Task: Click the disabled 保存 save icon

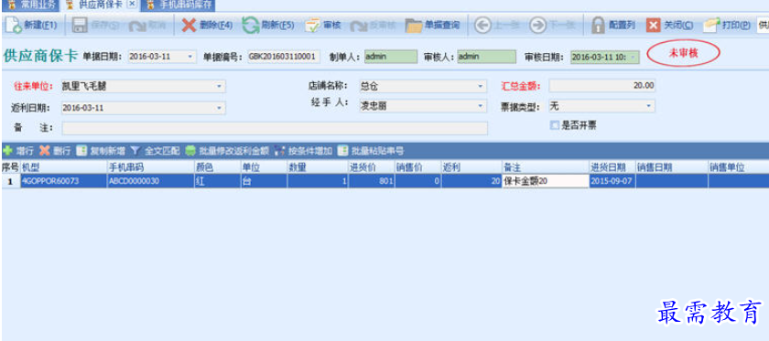Action: coord(79,26)
